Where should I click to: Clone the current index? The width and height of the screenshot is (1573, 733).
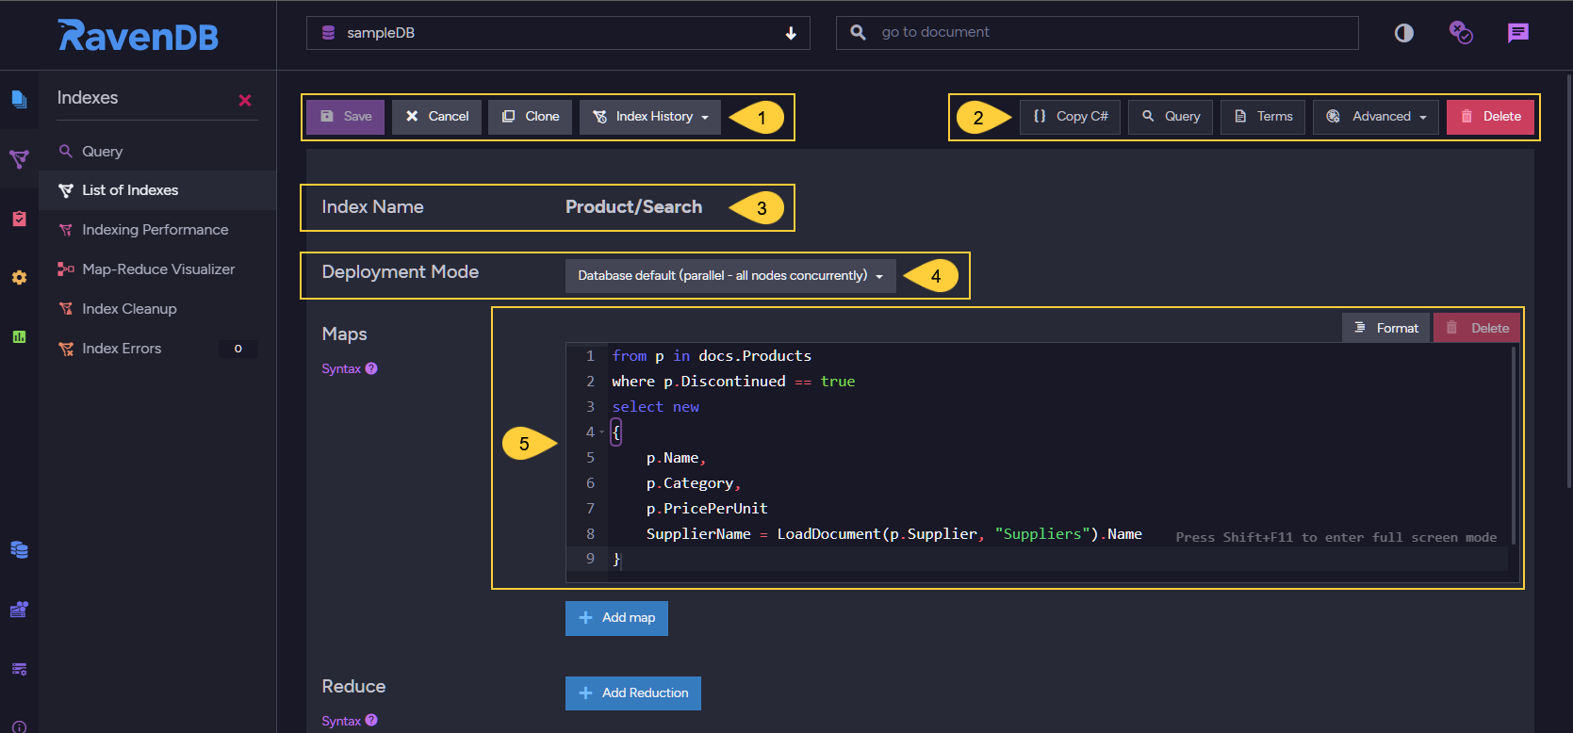pyautogui.click(x=530, y=117)
